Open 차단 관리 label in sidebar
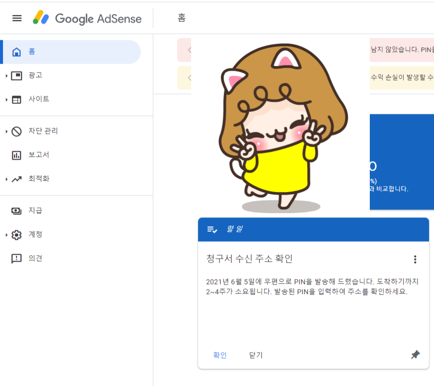The width and height of the screenshot is (434, 386). (43, 131)
